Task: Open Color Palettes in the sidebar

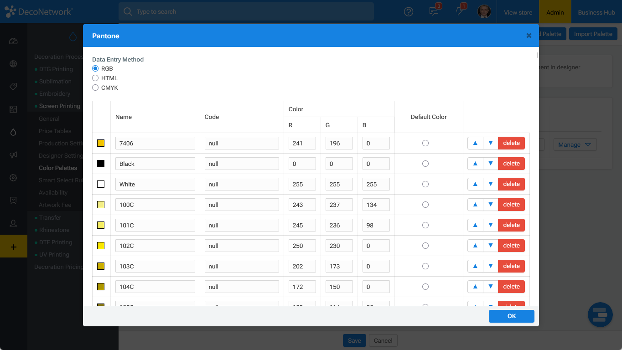Action: coord(58,168)
